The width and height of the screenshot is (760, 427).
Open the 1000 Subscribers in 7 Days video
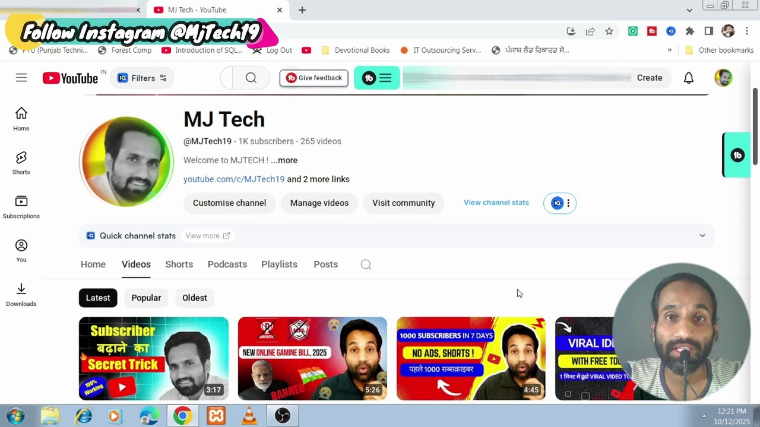[471, 358]
